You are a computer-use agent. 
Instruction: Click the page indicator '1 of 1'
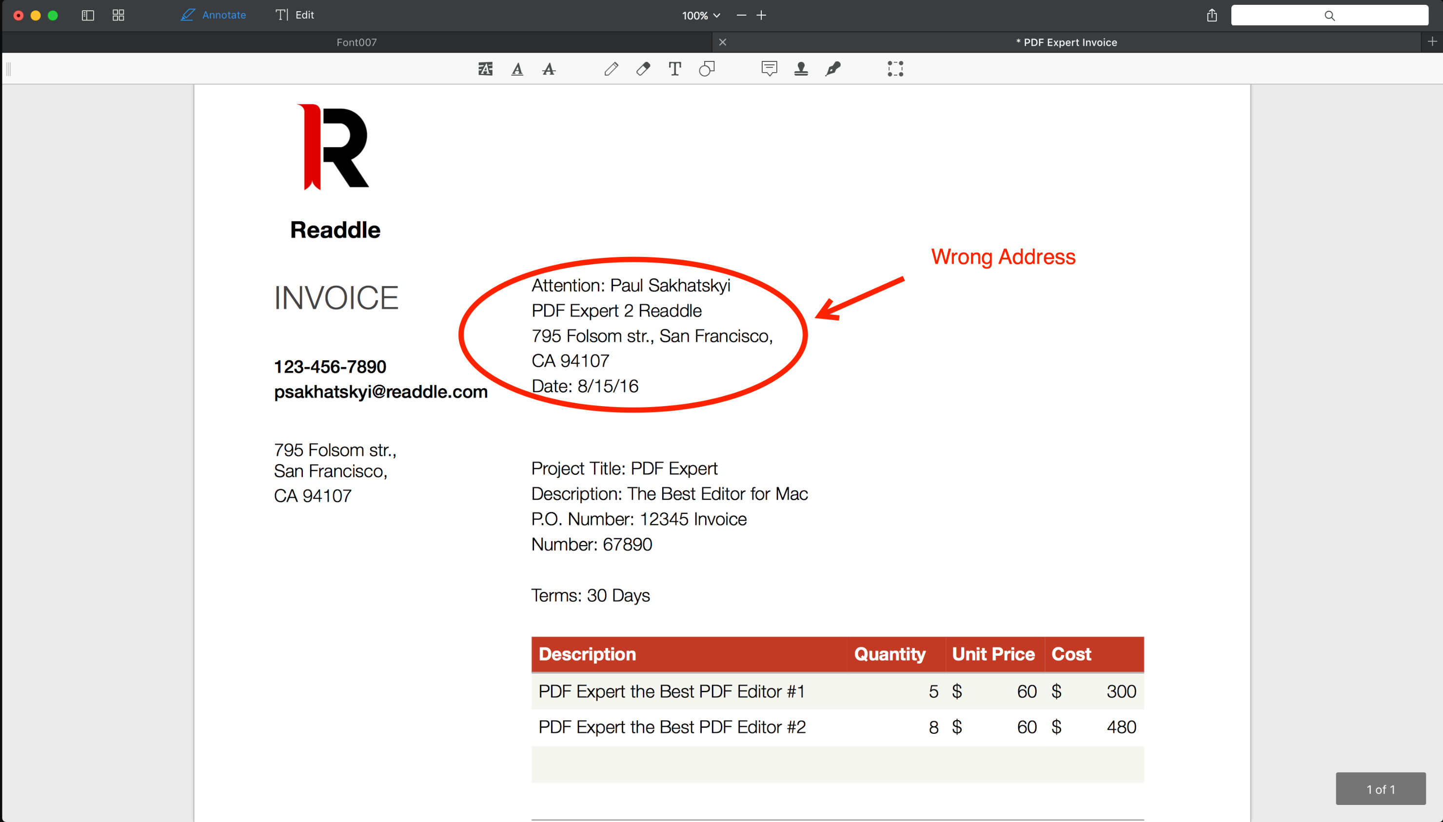coord(1380,789)
